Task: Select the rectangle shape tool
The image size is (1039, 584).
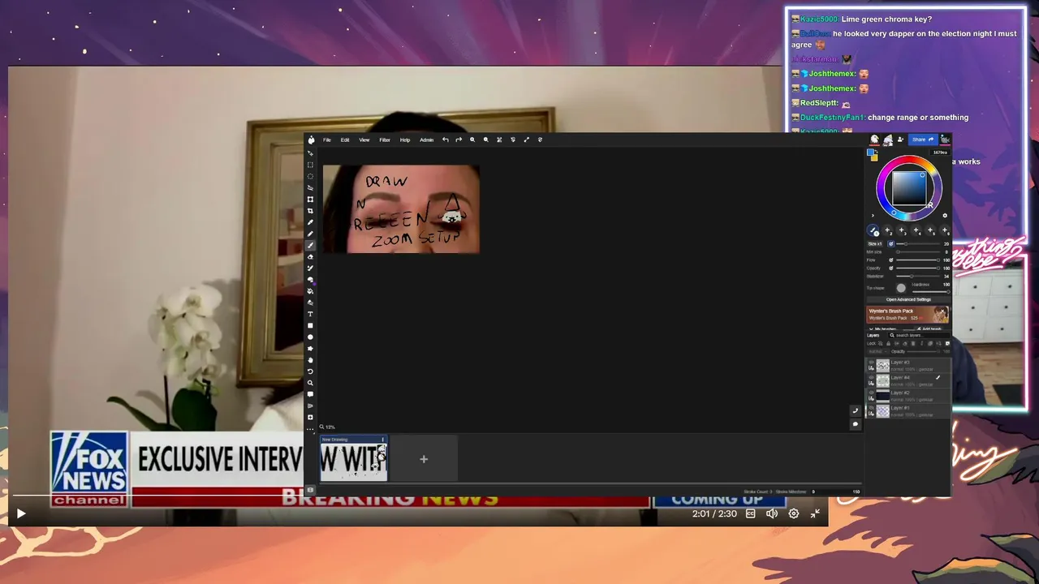Action: 310,325
